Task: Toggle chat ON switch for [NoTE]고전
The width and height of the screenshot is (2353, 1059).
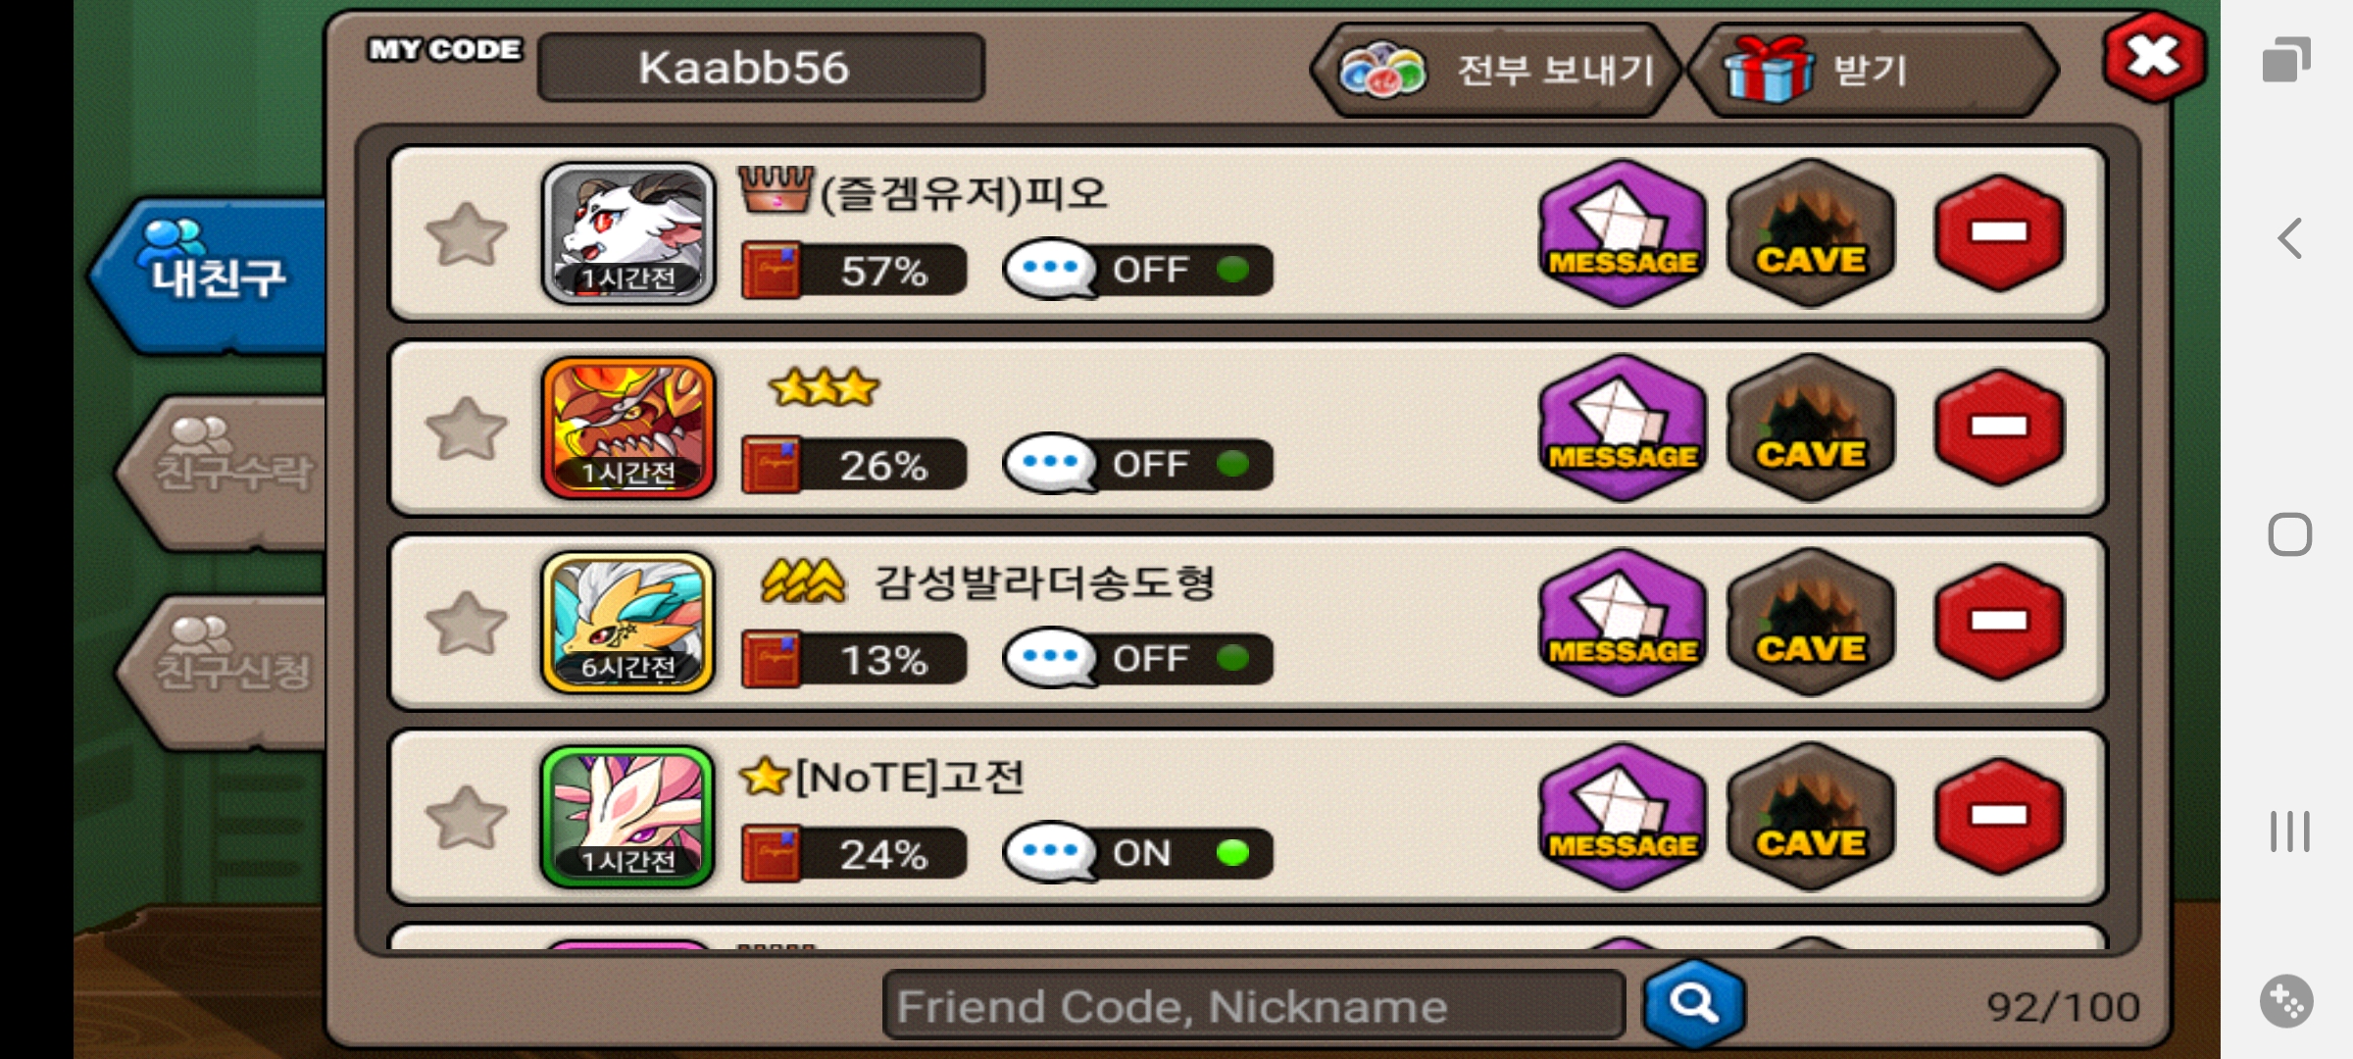Action: (1137, 853)
